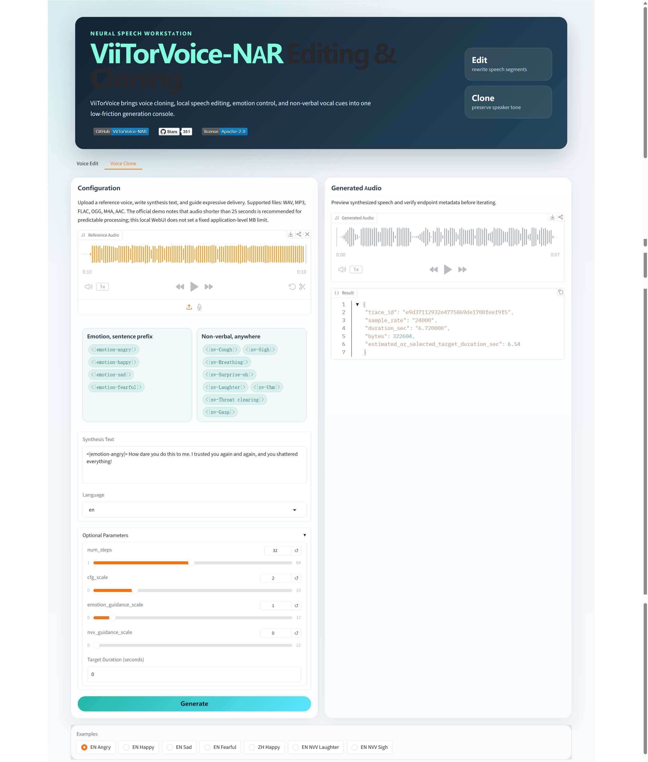Viewport: 648px width, 762px height.
Task: Change Reference Audio playback speed 1x
Action: click(x=103, y=287)
